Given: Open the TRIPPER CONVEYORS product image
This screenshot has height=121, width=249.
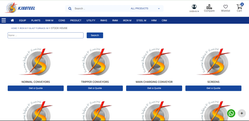Looking at the screenshot, I should (x=95, y=62).
